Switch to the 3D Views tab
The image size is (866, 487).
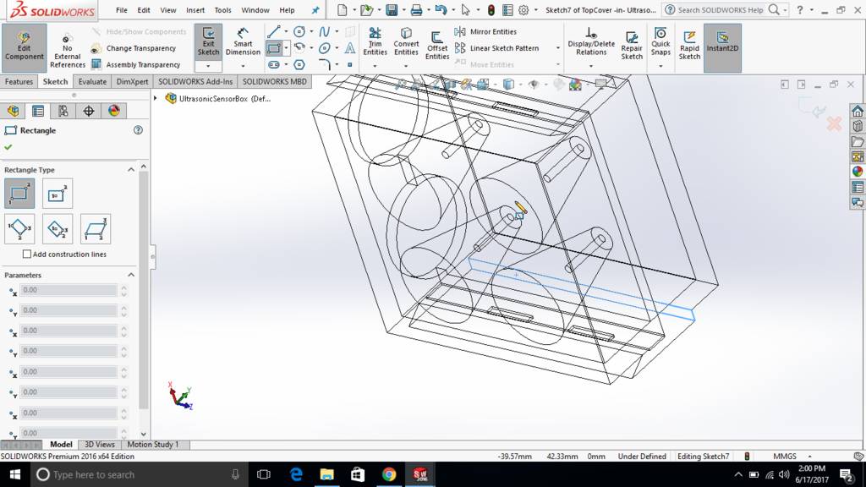[x=100, y=445]
